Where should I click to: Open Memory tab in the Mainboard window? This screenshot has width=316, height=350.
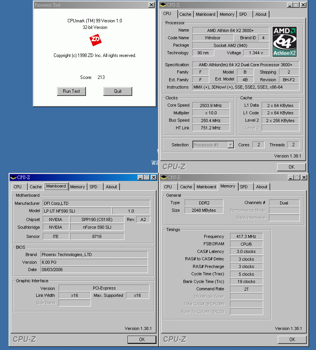pos(77,187)
